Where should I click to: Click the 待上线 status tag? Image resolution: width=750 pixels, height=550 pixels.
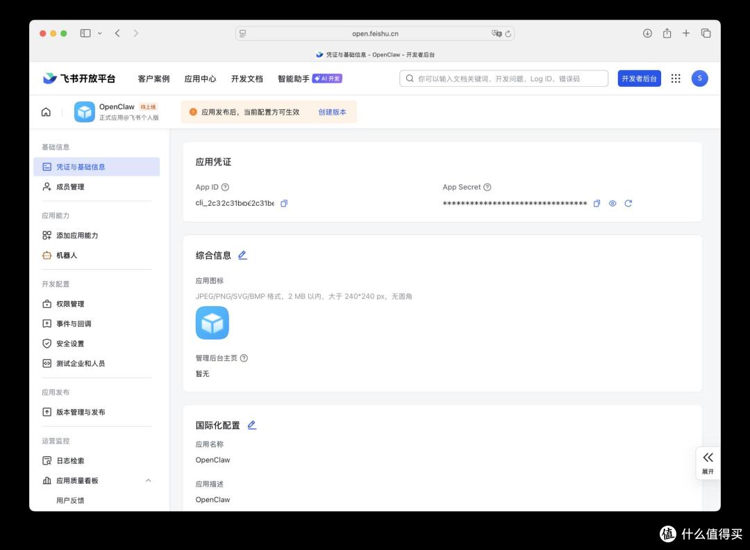[x=149, y=107]
